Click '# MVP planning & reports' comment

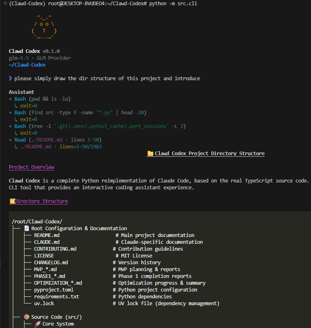[x=146, y=269]
